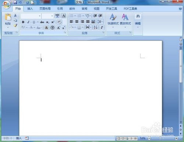184x142 pixels.
Task: Click the Save icon in quick access toolbar
Action: pos(15,2)
